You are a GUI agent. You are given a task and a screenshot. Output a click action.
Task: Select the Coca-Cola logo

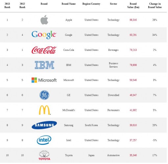tap(44, 50)
